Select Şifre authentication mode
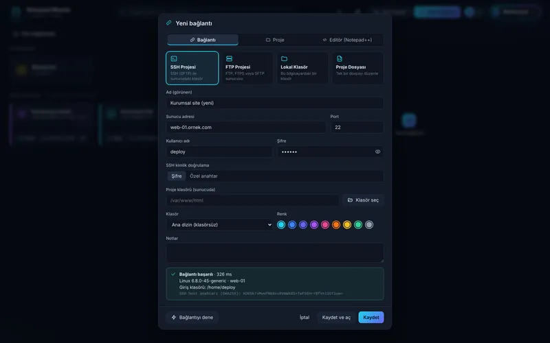 click(x=177, y=176)
